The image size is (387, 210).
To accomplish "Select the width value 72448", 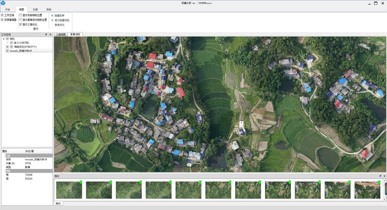I will click(29, 175).
